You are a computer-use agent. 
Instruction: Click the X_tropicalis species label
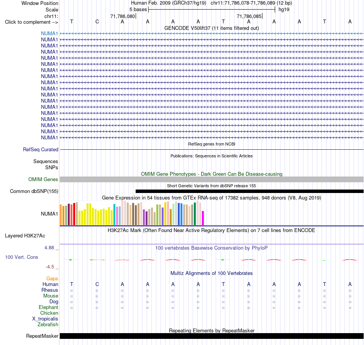pos(45,319)
